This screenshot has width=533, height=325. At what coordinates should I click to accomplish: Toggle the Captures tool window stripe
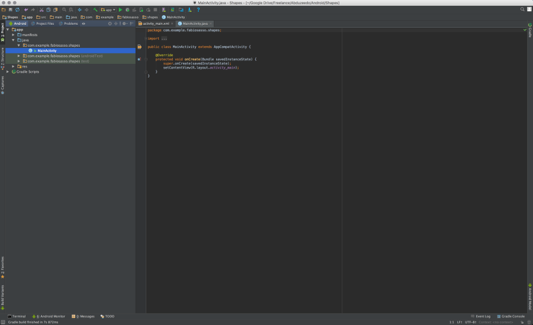point(2,85)
